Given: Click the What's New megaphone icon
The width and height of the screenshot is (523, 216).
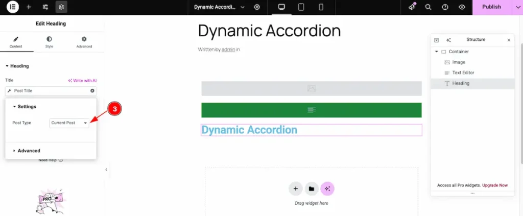Looking at the screenshot, I should click(412, 7).
